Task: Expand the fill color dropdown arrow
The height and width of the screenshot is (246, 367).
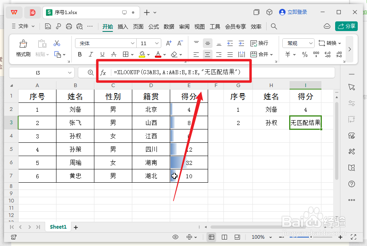Action: [149, 54]
